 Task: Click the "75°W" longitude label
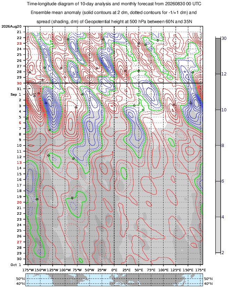(x=77, y=270)
